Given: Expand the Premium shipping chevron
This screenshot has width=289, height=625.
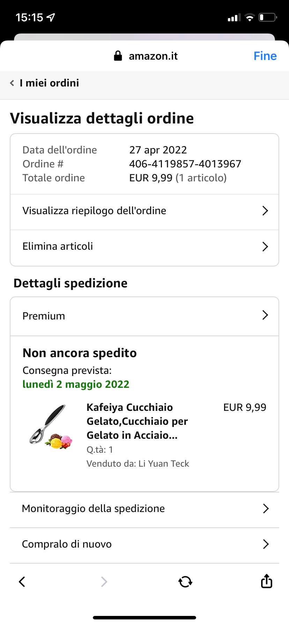Looking at the screenshot, I should (x=265, y=315).
